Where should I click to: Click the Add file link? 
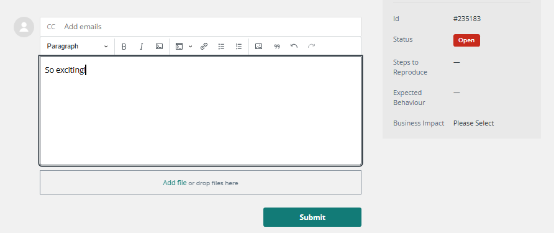[x=175, y=183]
